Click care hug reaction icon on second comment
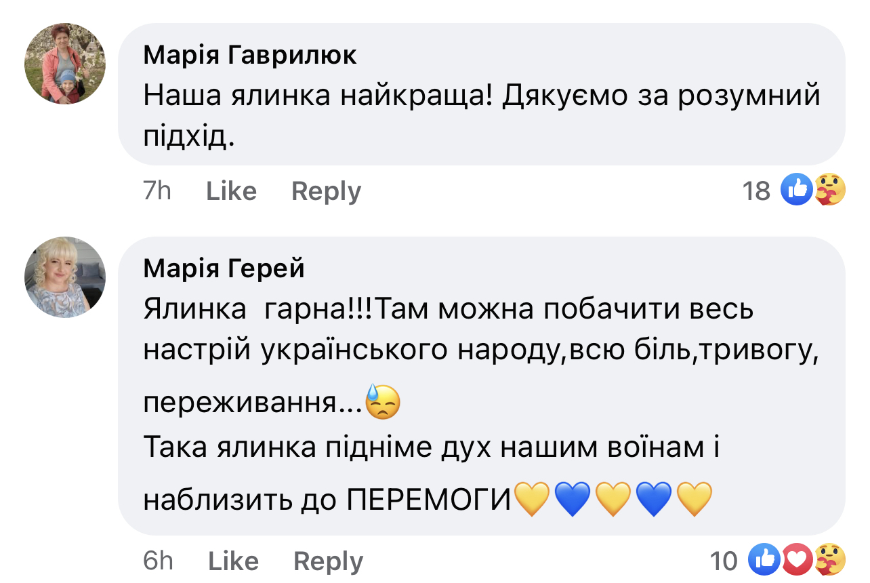Screen dimensions: 870x583 click(x=828, y=560)
